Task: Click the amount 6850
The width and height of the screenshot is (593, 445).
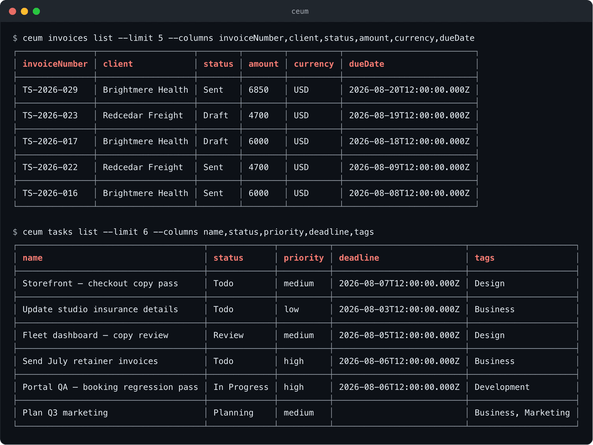Action: click(259, 90)
